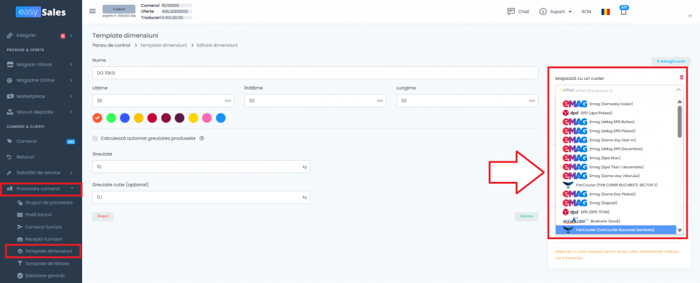Click the Magazine Online globe icon
700x283 pixels.
click(x=10, y=81)
